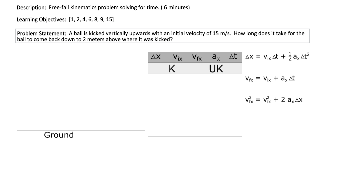Click the Δt header in the table
The image size is (338, 175).
click(x=233, y=57)
